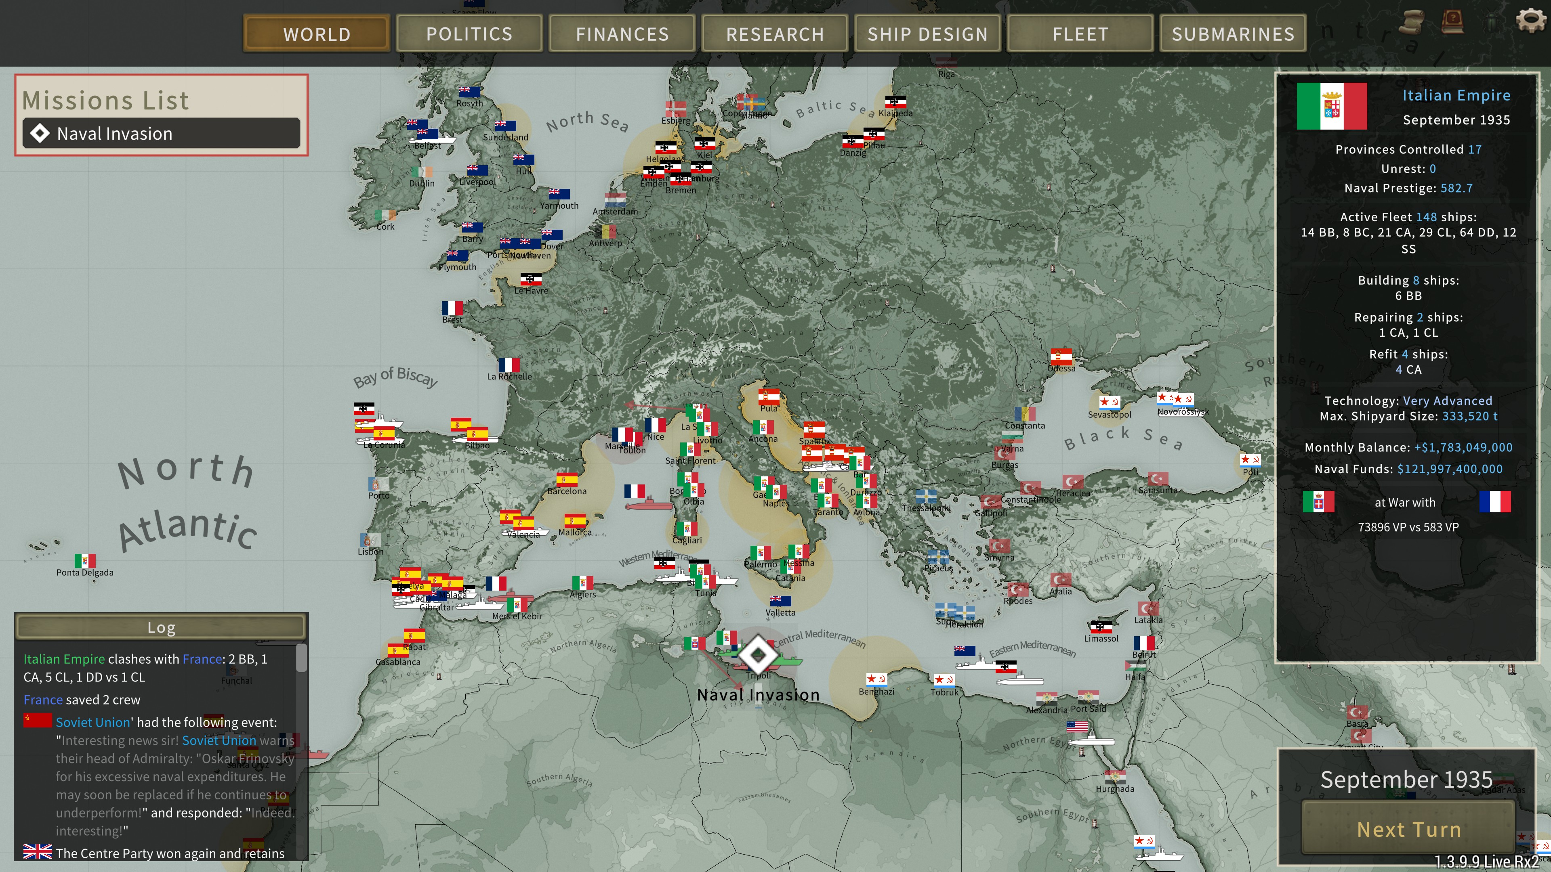Screen dimensions: 1551x872
Task: Click the Soviet Union link in the log
Action: tap(93, 722)
